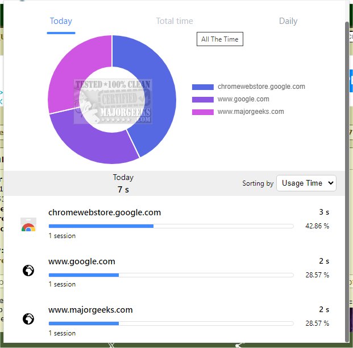The height and width of the screenshot is (348, 353).
Task: Click the All The Time button
Action: [220, 39]
